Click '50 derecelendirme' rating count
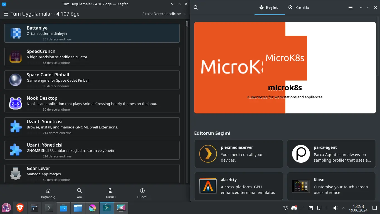This screenshot has width=380, height=214. click(x=56, y=180)
